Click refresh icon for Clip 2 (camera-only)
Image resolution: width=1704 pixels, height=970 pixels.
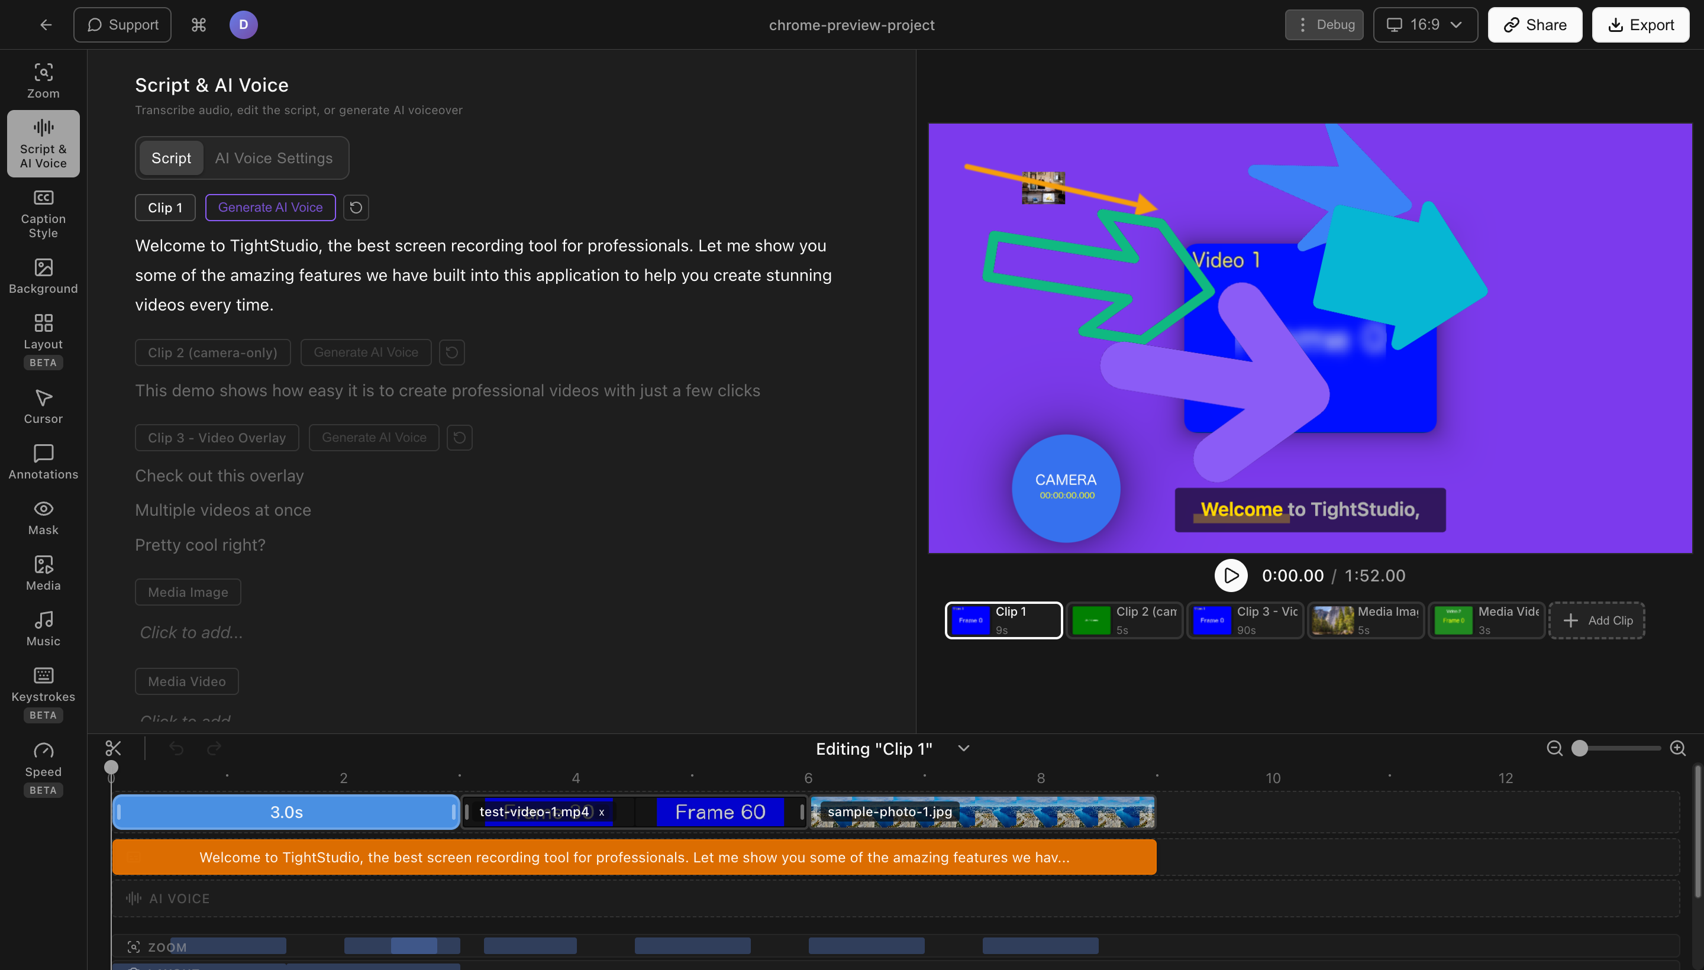[x=452, y=353]
